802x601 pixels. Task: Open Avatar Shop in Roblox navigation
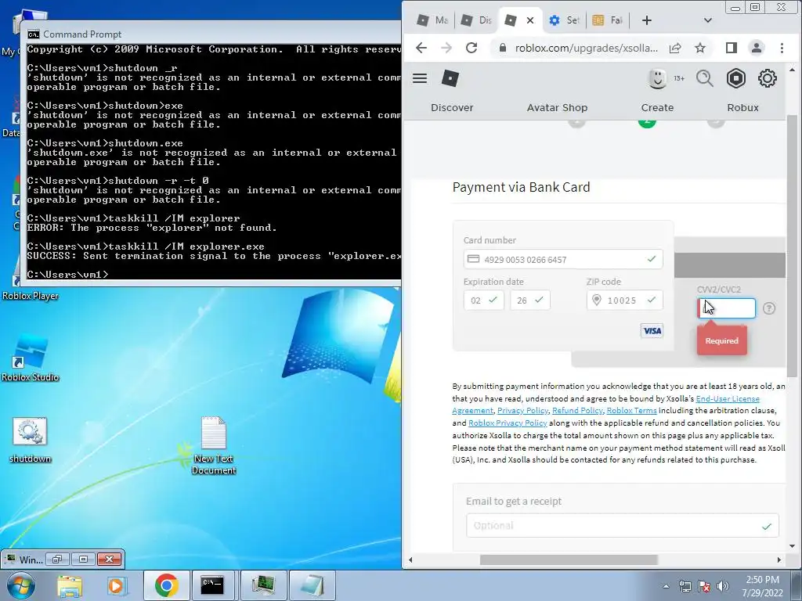coord(557,107)
